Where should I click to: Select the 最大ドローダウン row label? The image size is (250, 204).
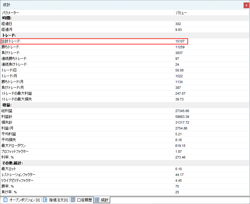(x=13, y=146)
